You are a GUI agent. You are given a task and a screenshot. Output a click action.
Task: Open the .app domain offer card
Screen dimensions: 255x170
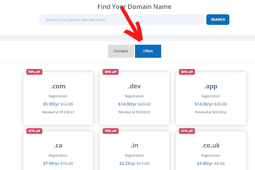point(211,99)
